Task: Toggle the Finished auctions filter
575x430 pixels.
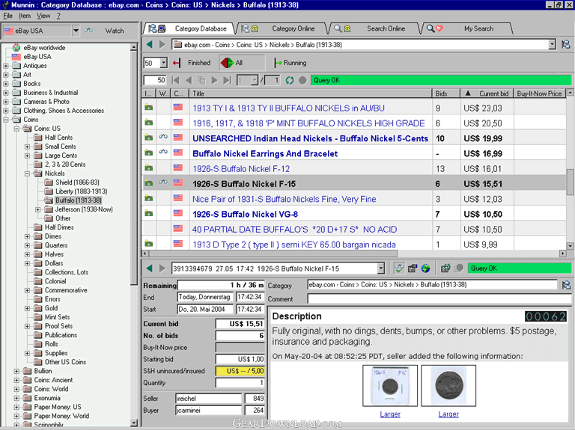Action: pyautogui.click(x=193, y=63)
